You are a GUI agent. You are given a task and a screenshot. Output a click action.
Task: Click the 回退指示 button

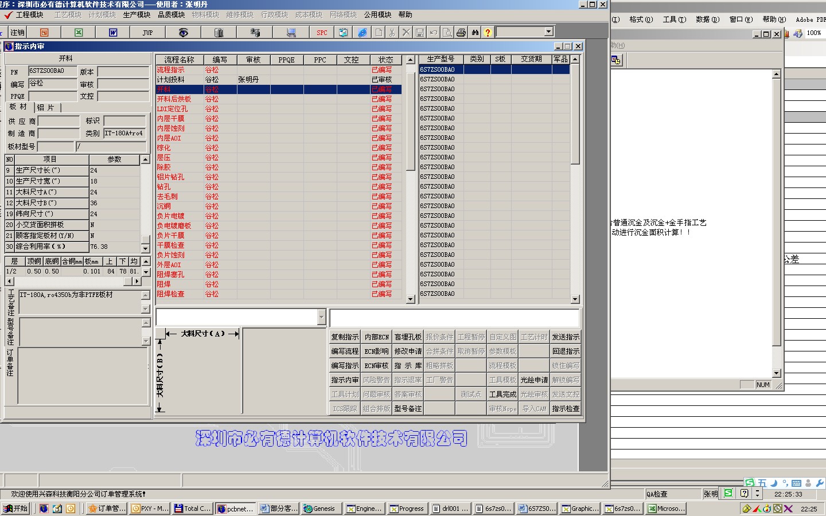coord(566,351)
